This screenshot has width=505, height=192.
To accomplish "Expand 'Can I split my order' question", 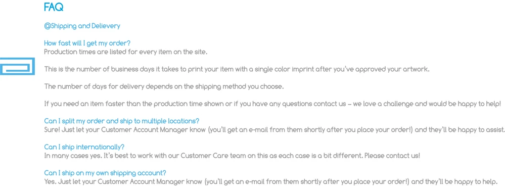I will point(122,121).
